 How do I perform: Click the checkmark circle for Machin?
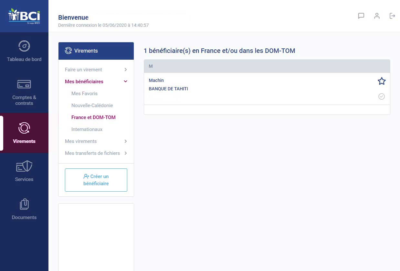point(382,96)
